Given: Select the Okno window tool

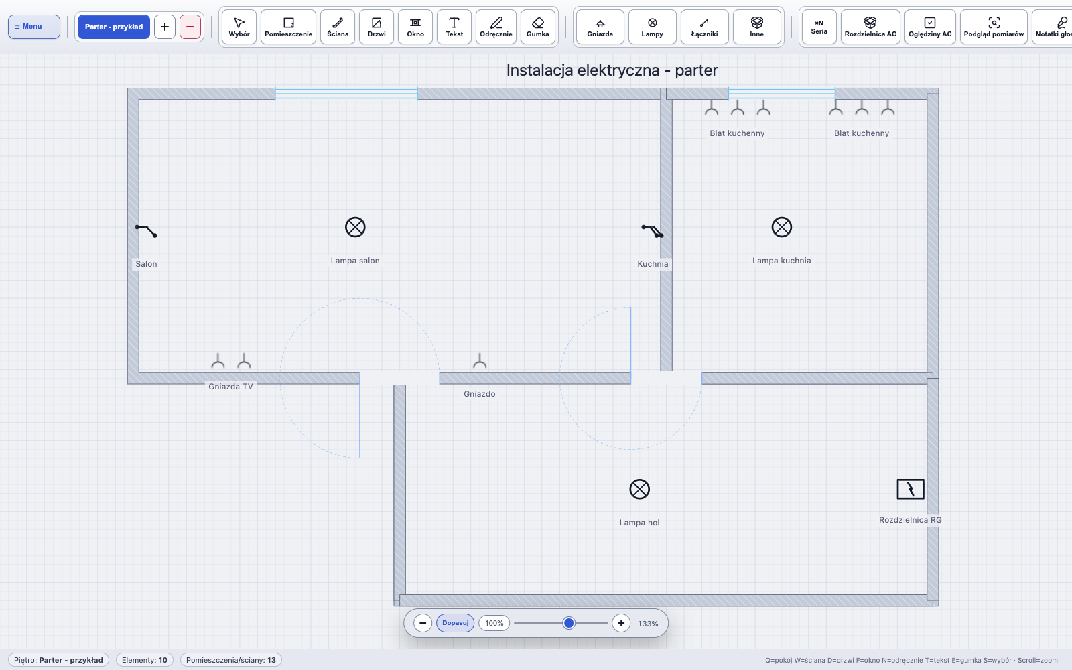Looking at the screenshot, I should point(415,27).
